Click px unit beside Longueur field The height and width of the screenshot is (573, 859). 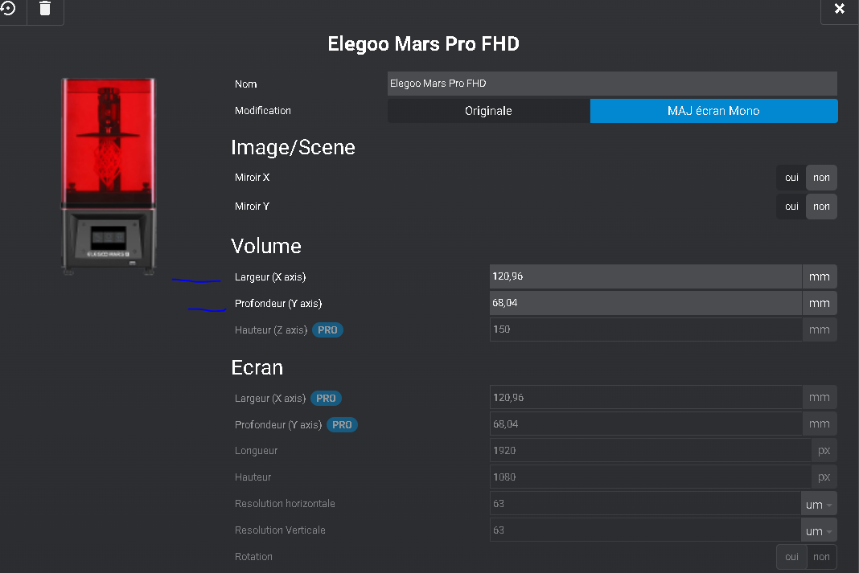(824, 450)
